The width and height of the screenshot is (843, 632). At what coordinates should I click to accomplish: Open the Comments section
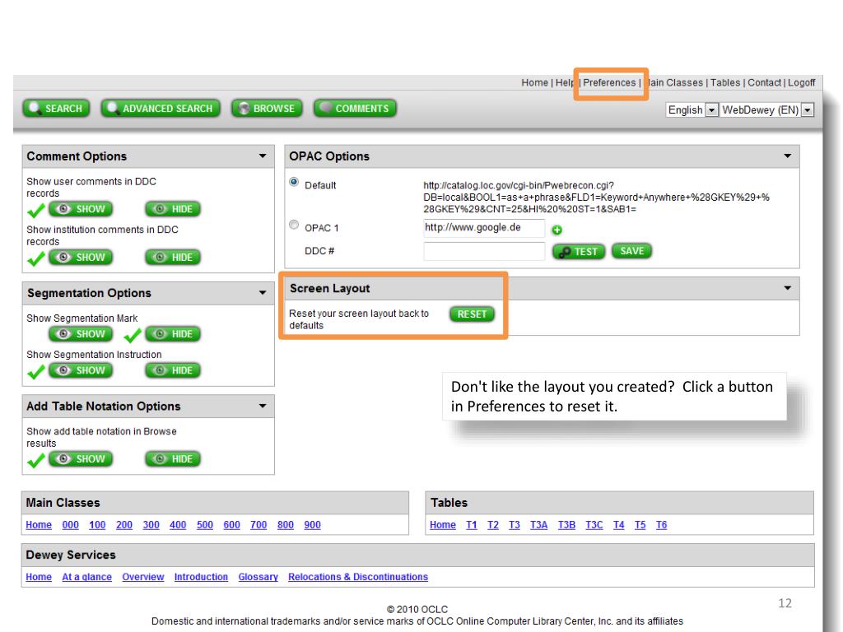point(355,109)
